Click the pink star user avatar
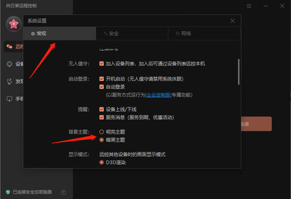Viewport: 291px width, 199px height. [14, 24]
